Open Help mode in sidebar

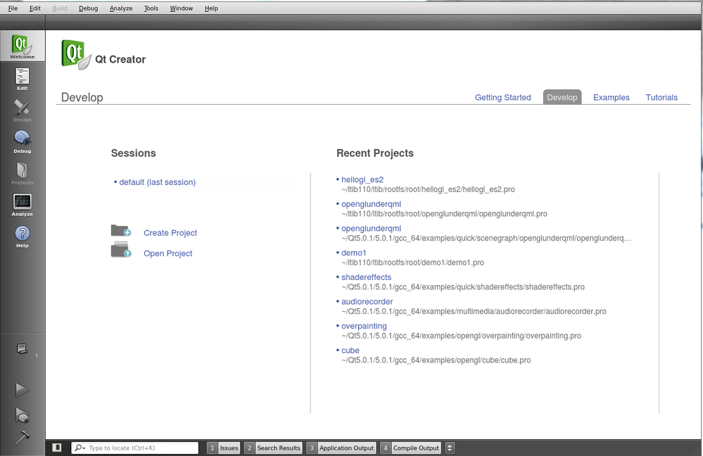tap(22, 236)
